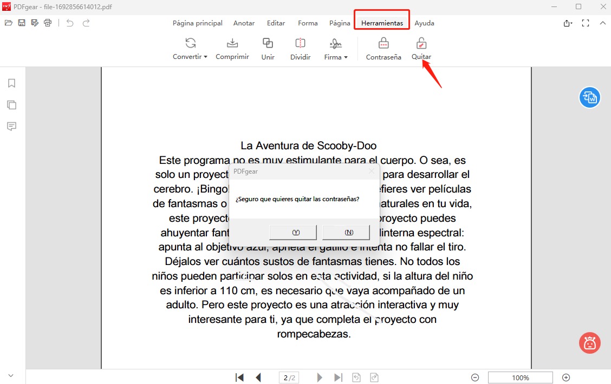Image resolution: width=611 pixels, height=384 pixels.
Task: Select the Dividir (Split) tool
Action: [300, 48]
